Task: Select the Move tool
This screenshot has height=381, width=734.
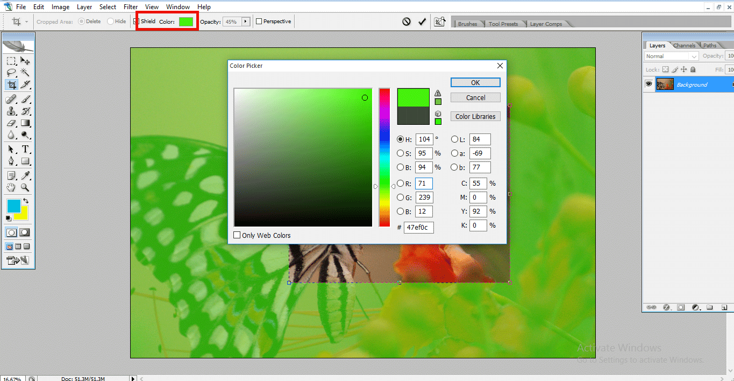Action: pyautogui.click(x=24, y=61)
